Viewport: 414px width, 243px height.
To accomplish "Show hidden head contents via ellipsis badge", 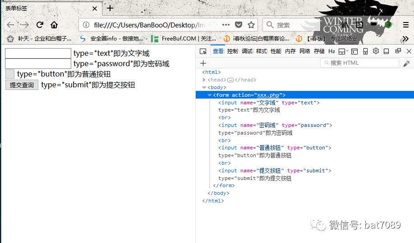I will pyautogui.click(x=230, y=80).
